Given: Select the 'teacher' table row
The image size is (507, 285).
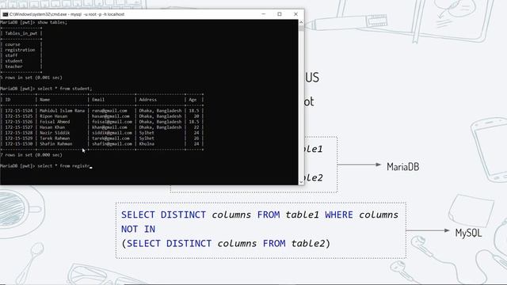Looking at the screenshot, I should coord(13,66).
